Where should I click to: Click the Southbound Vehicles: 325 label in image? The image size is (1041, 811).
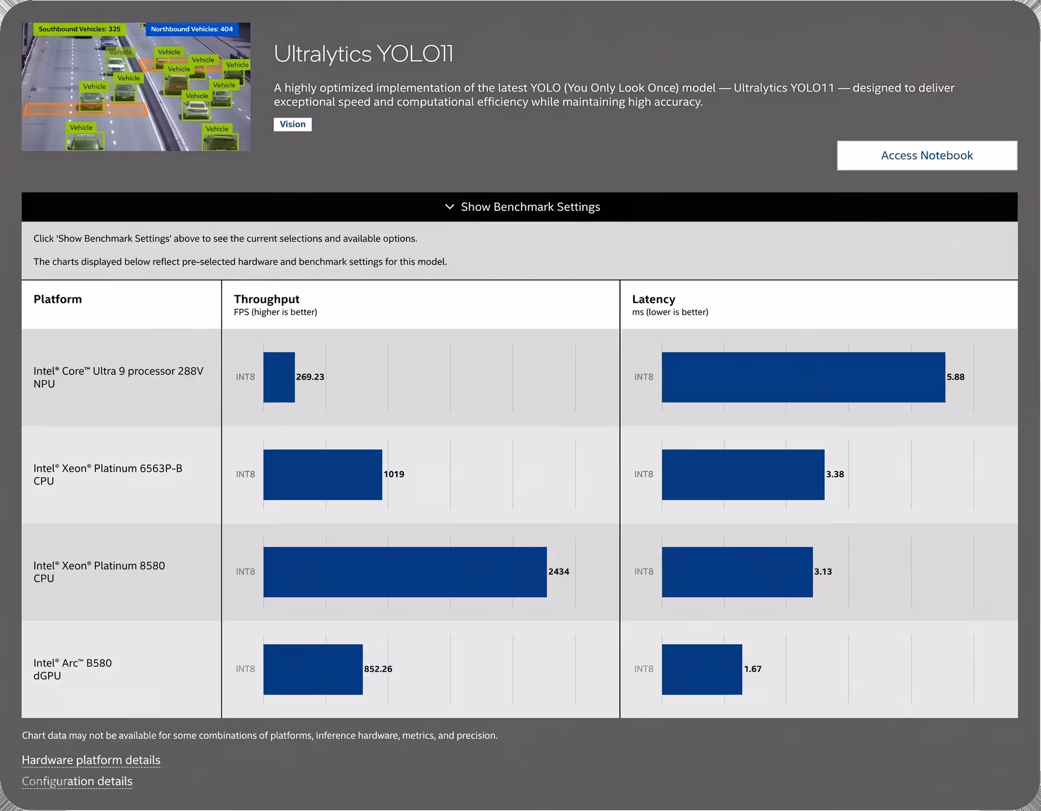pyautogui.click(x=80, y=29)
